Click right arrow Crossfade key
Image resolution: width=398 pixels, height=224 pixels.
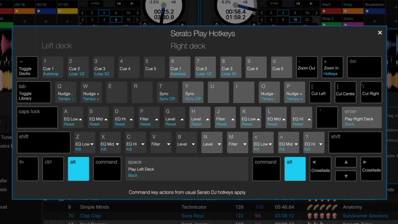tap(371, 169)
